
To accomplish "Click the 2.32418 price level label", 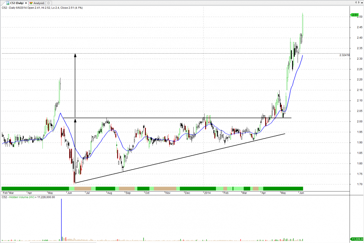I will pos(344,55).
